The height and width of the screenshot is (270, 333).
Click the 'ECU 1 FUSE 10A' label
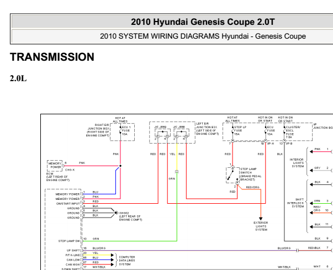click(x=126, y=130)
